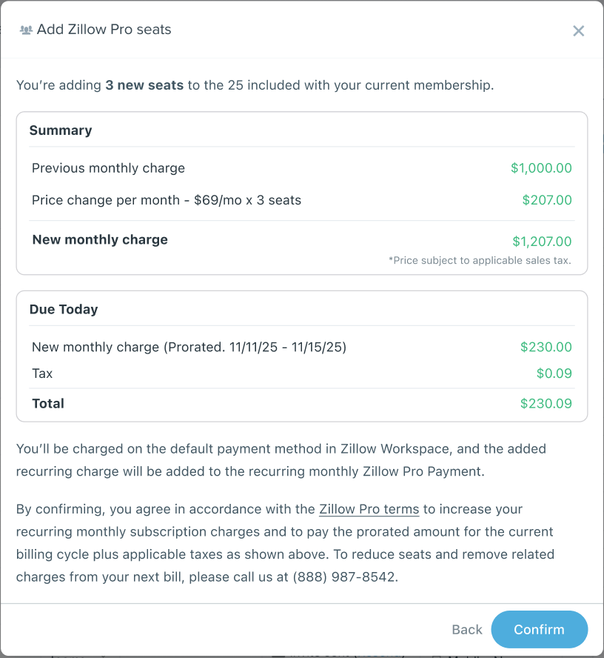Click the prorated New monthly charge label
The height and width of the screenshot is (658, 604).
click(x=189, y=348)
